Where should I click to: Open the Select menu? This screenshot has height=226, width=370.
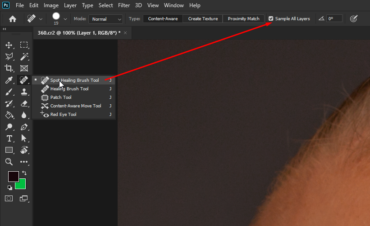105,5
